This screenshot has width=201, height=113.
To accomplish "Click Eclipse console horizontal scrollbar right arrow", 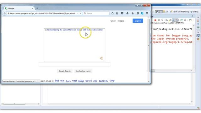I will click(x=191, y=70).
